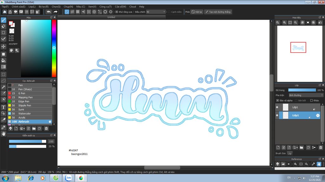Click the rainbow hue slider strip
This screenshot has height=182, width=325.
[x=54, y=48]
